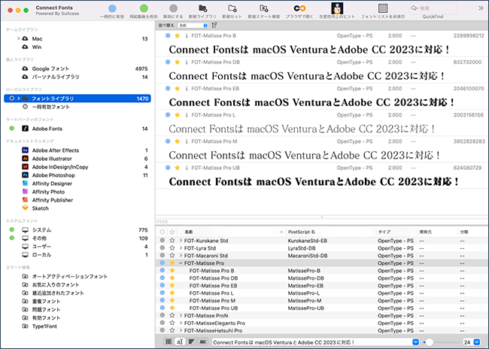Create a new set with 新規セット
Screen dimensions: 489x349
point(232,8)
